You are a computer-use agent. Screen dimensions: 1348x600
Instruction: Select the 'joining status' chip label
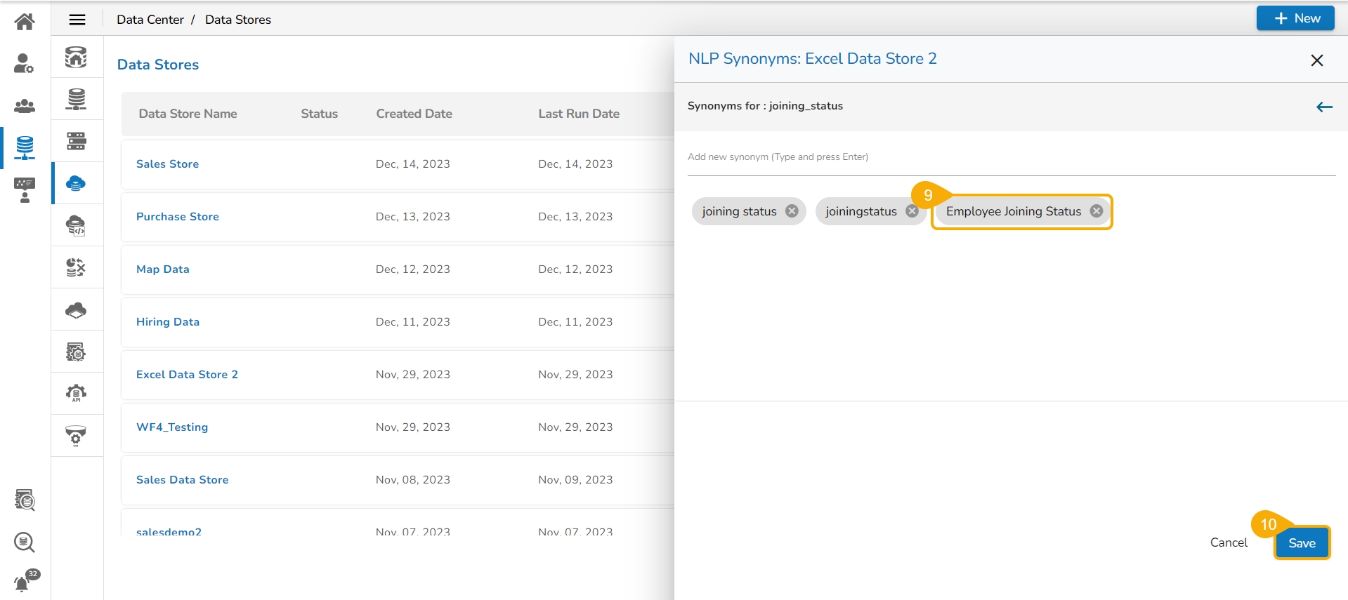pos(739,211)
